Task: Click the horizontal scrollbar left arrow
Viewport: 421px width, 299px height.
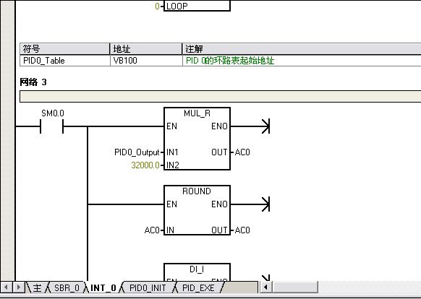Action: pos(265,287)
